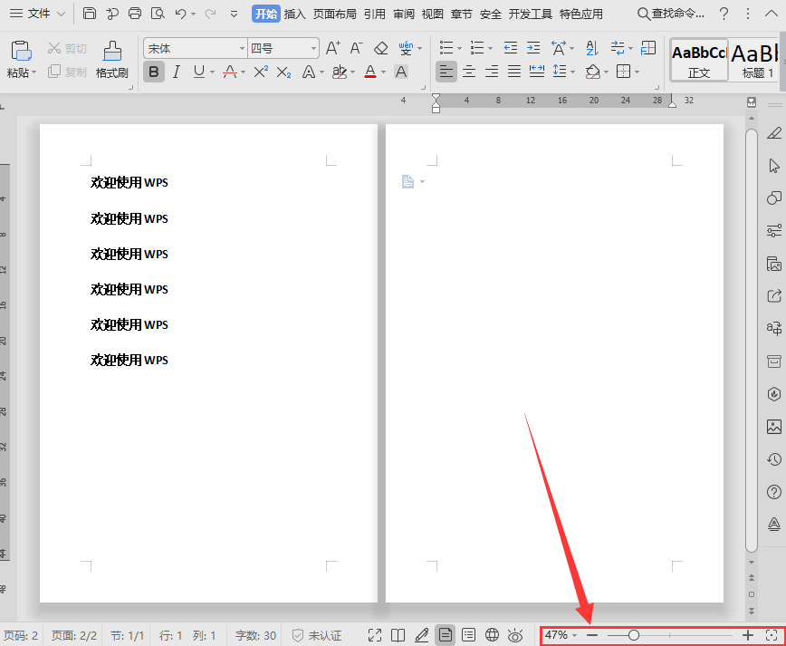This screenshot has height=646, width=786.
Task: Click the Clear Formatting eraser icon
Action: [381, 48]
